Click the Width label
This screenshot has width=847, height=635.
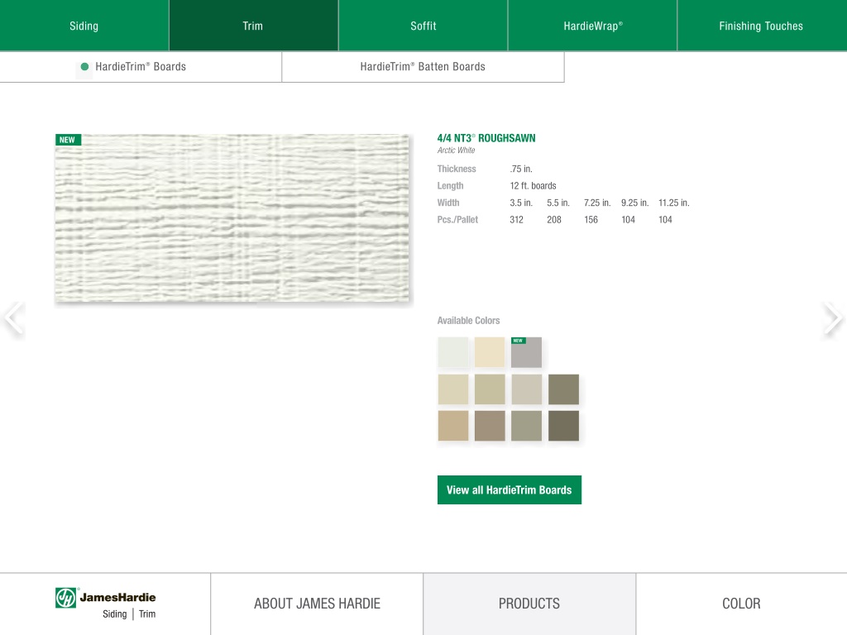(447, 203)
